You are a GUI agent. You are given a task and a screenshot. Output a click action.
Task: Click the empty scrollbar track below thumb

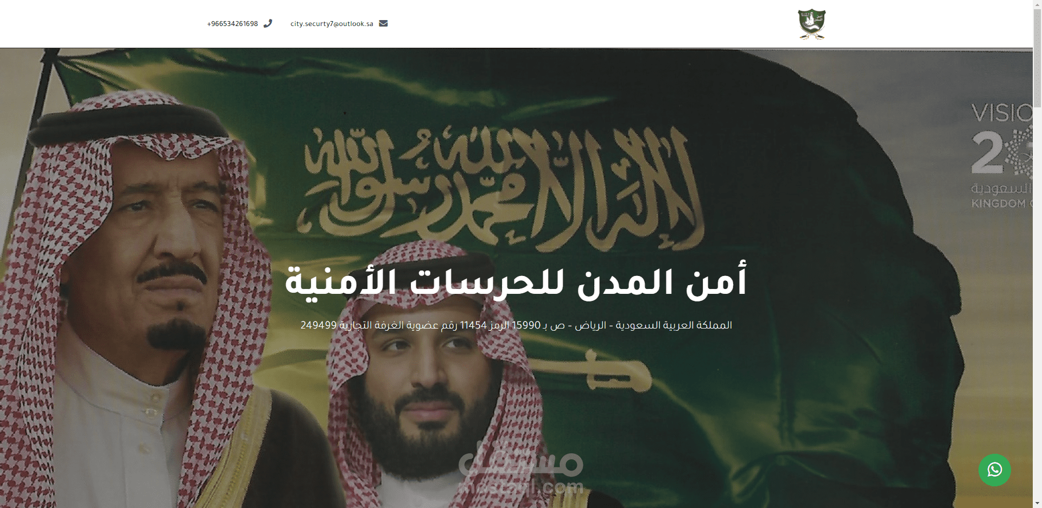coord(1037,304)
